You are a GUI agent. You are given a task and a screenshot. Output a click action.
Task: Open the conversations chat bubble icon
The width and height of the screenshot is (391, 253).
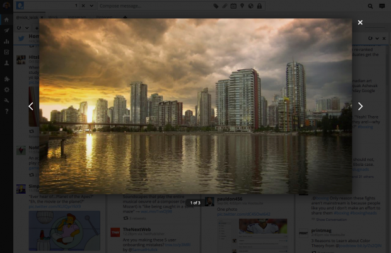pos(382,6)
